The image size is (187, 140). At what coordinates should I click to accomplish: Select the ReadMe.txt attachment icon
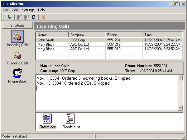tap(71, 119)
